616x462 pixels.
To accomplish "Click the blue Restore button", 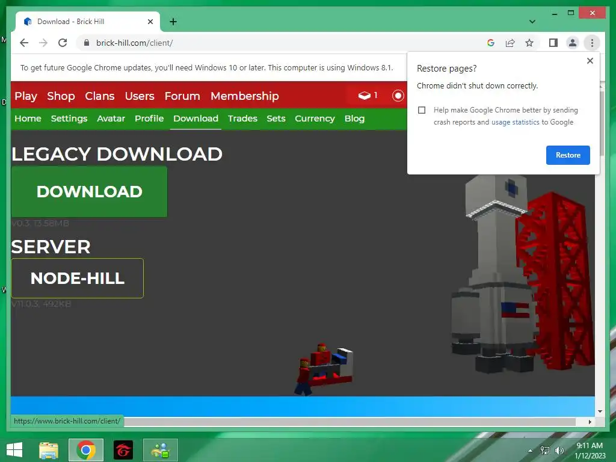I will (568, 155).
